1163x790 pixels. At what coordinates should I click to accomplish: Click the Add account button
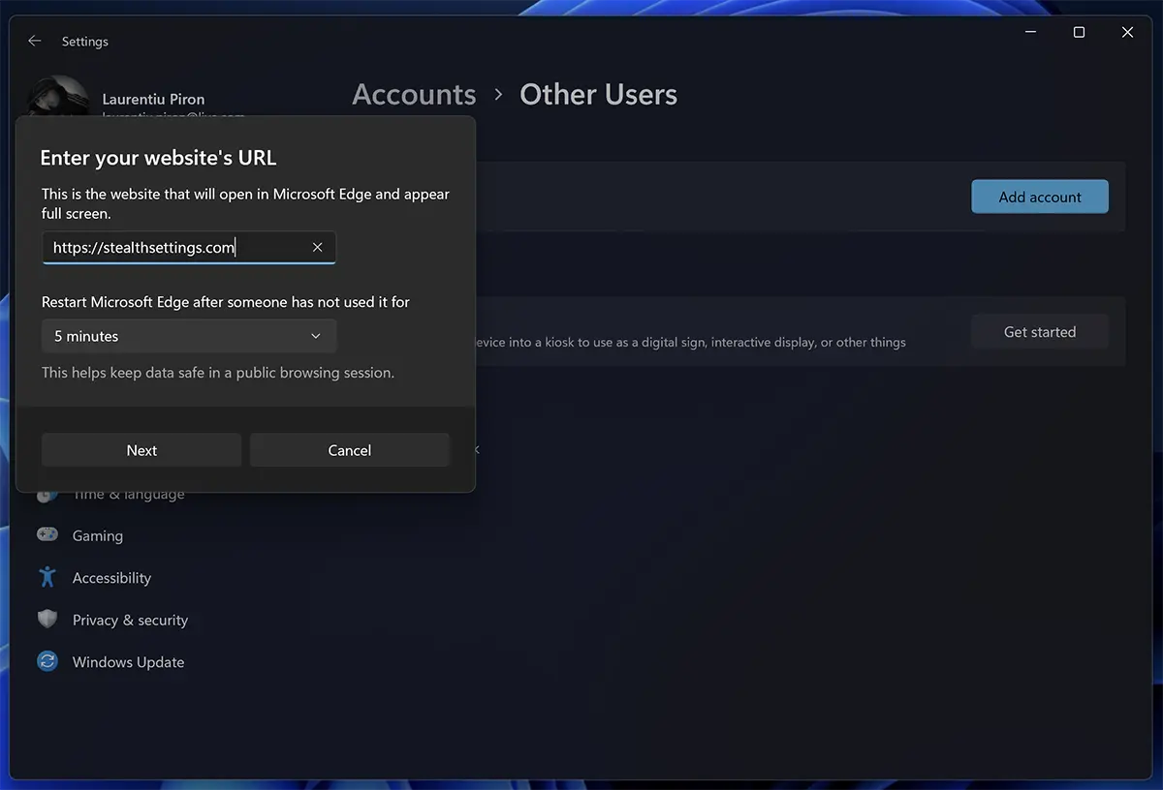click(x=1040, y=197)
